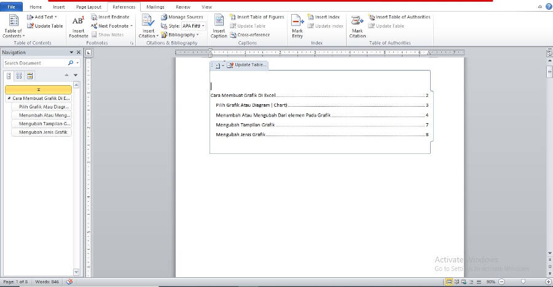Click the zoom out minus button
This screenshot has height=287, width=553.
click(501, 281)
